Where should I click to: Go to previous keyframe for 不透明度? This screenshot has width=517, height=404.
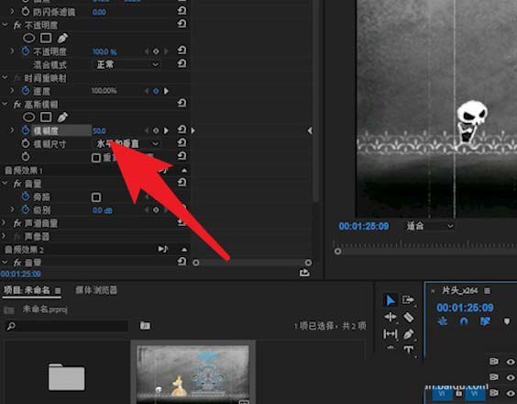tap(147, 51)
